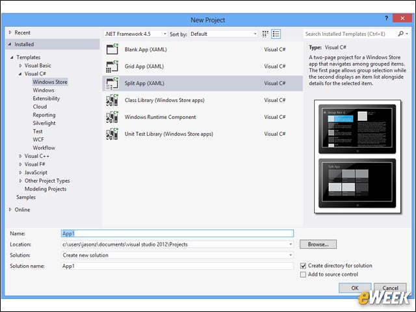Select Windows Runtime Component template name
The width and height of the screenshot is (416, 312).
click(161, 117)
